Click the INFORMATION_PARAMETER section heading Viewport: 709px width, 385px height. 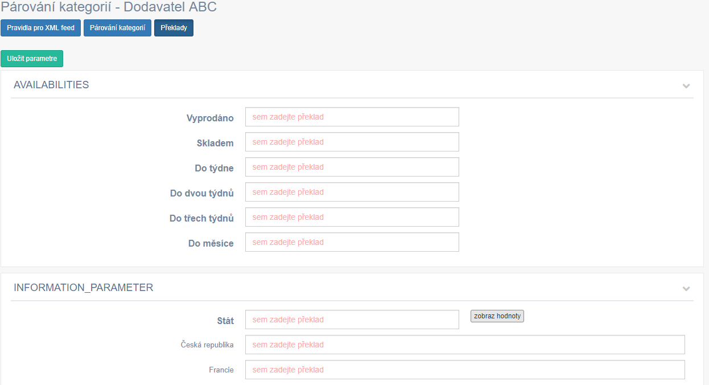(x=84, y=288)
